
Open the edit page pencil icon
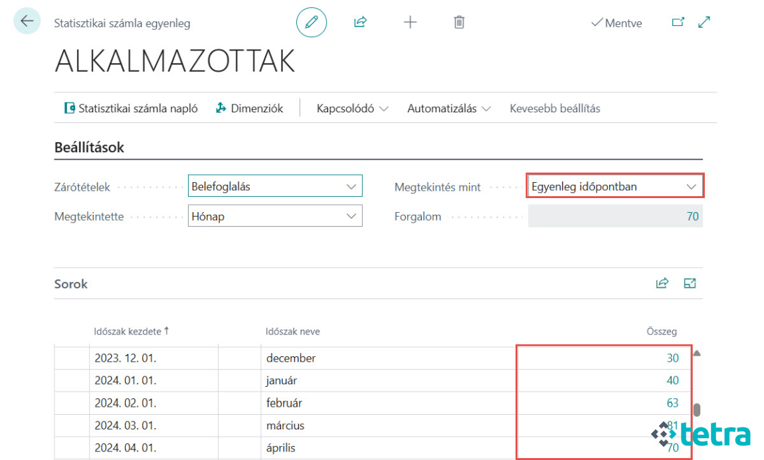311,22
